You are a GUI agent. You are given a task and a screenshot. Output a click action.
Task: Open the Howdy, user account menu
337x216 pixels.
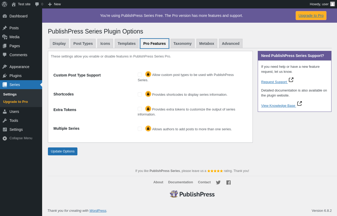322,4
